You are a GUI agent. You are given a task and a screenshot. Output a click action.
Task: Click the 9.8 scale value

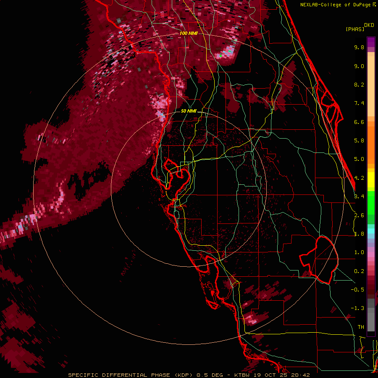[x=359, y=47]
